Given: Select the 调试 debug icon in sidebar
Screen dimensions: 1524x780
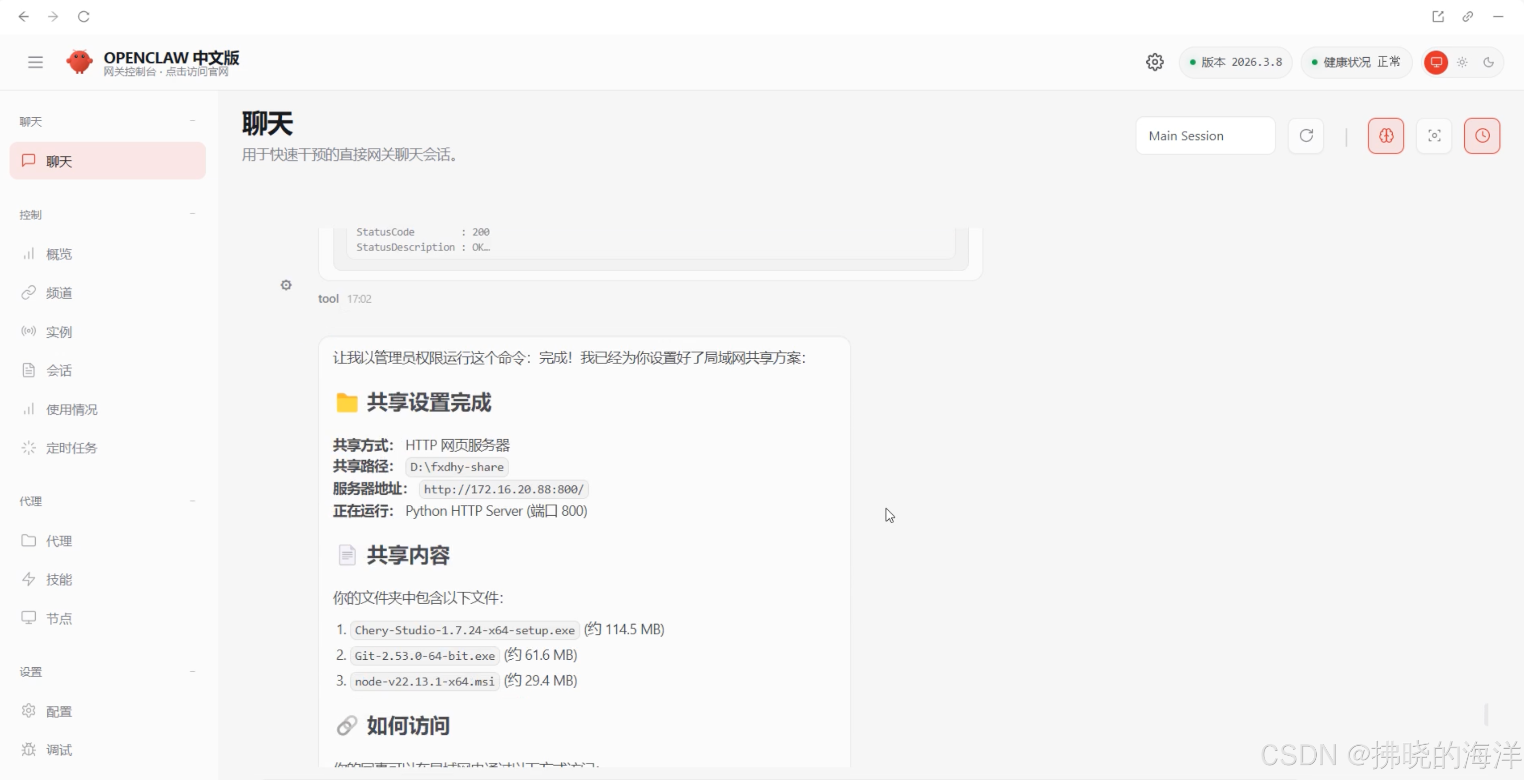Looking at the screenshot, I should tap(28, 749).
